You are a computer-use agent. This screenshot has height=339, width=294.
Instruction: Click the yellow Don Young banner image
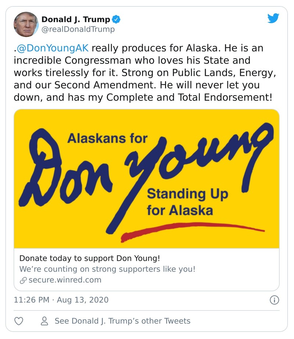pos(146,178)
